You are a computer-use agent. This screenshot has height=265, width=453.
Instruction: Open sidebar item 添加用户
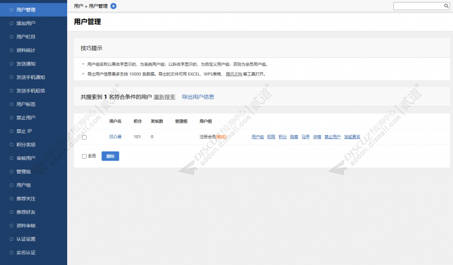tap(33, 23)
